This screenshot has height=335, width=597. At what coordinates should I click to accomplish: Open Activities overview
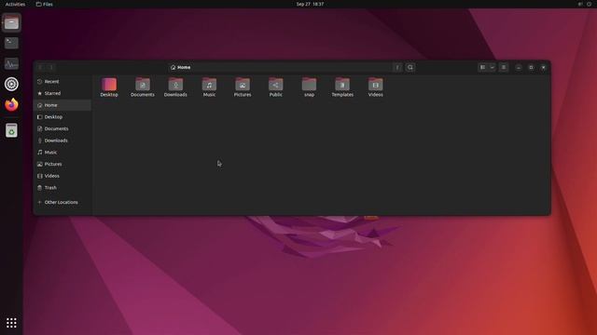[15, 4]
